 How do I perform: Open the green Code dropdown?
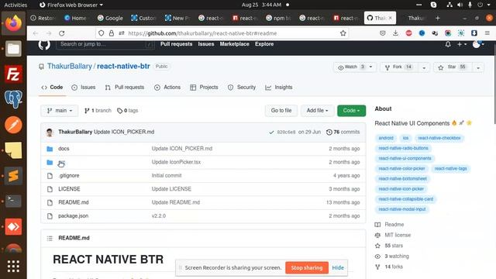point(351,110)
